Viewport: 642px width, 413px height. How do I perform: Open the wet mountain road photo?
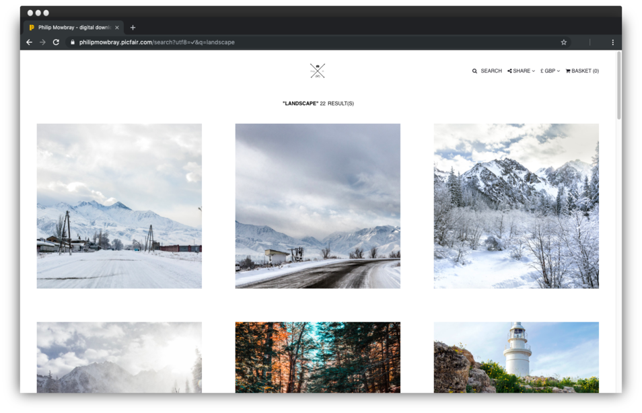point(318,206)
